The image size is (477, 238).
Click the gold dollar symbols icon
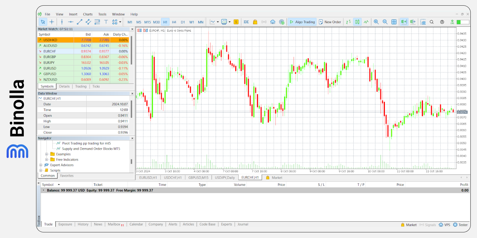point(236,22)
